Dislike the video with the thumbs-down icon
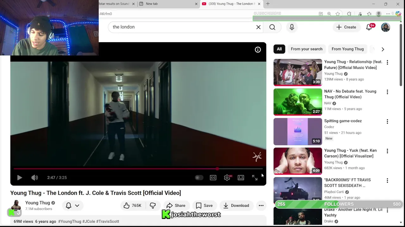The image size is (405, 227). tap(153, 206)
